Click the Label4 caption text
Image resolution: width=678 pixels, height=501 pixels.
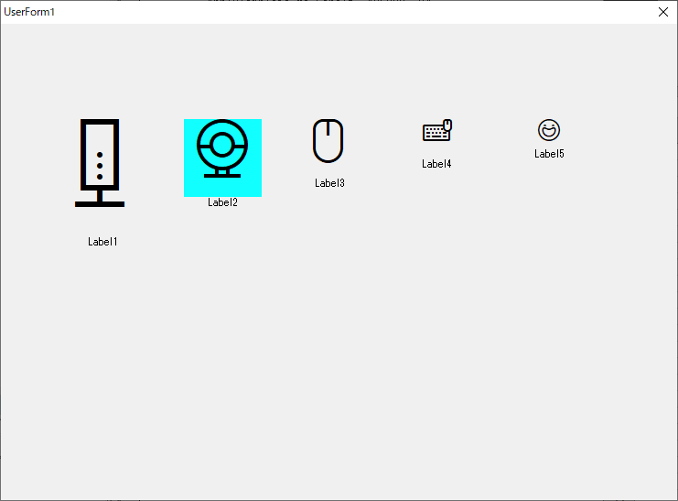(x=436, y=164)
